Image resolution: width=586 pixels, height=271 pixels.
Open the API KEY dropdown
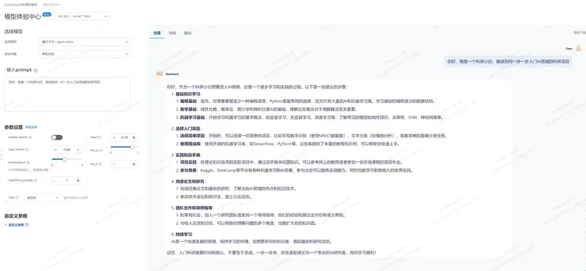82,16
